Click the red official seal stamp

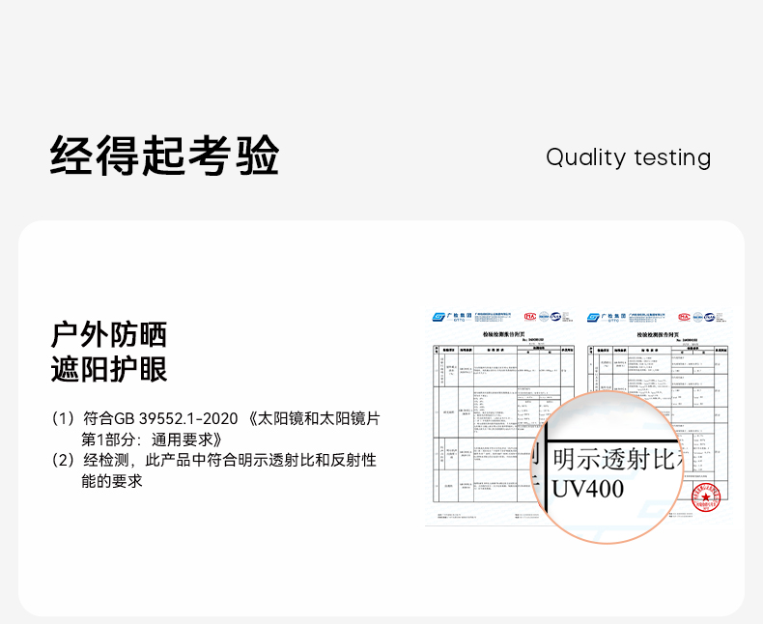706,496
